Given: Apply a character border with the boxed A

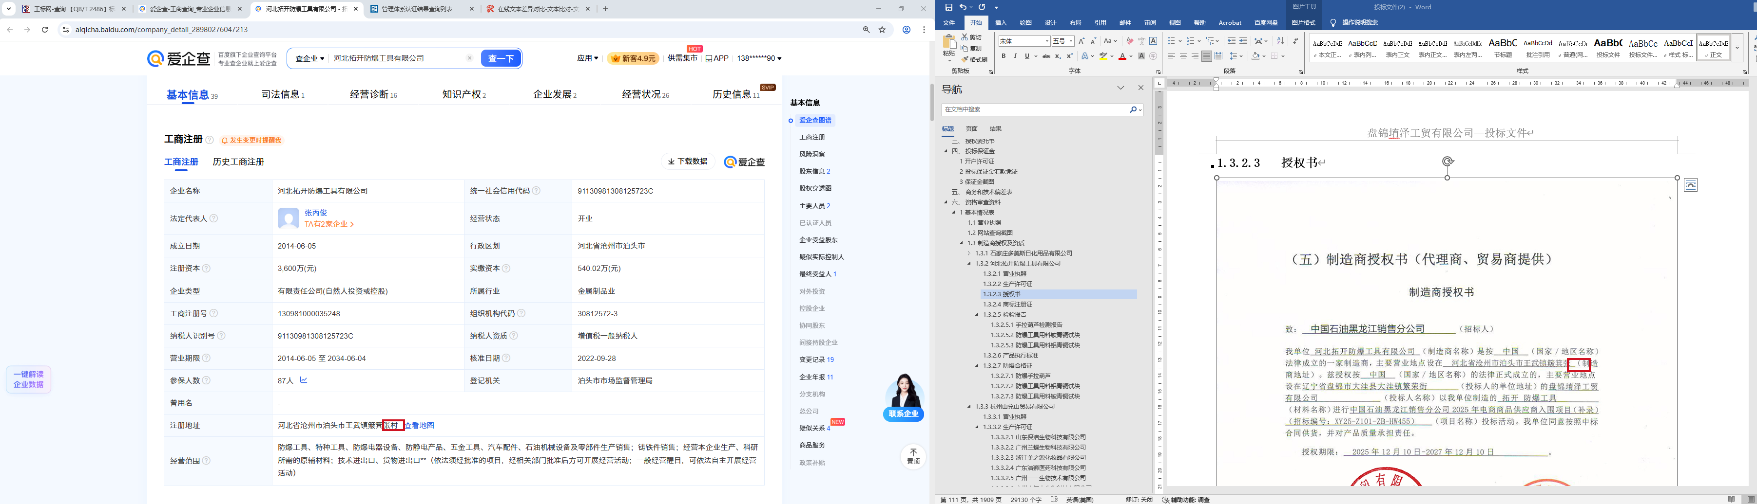Looking at the screenshot, I should [x=1153, y=41].
